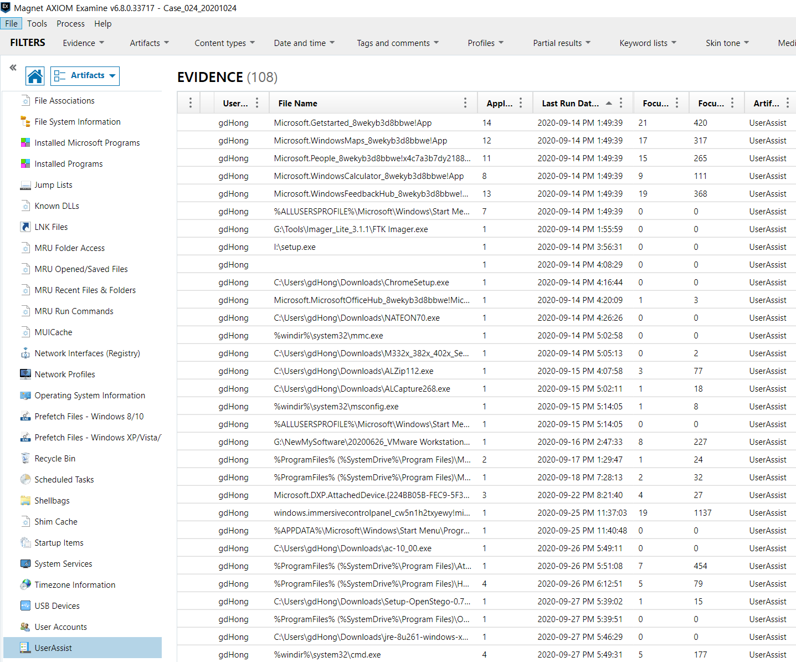Select the %windir%\system32\cmd.exe row
The image size is (796, 662).
(486, 655)
